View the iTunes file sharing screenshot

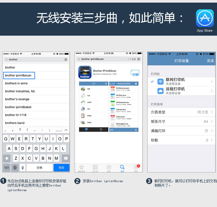tap(124, 107)
